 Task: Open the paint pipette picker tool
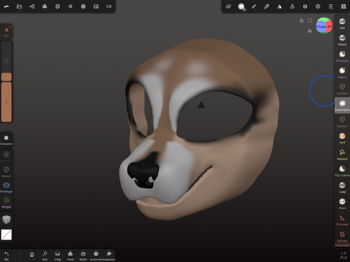click(267, 6)
